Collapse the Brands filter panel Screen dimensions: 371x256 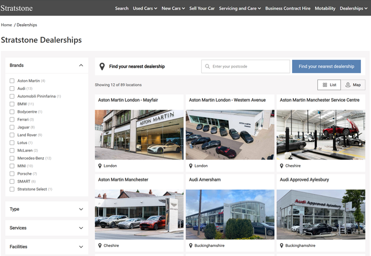point(46,65)
